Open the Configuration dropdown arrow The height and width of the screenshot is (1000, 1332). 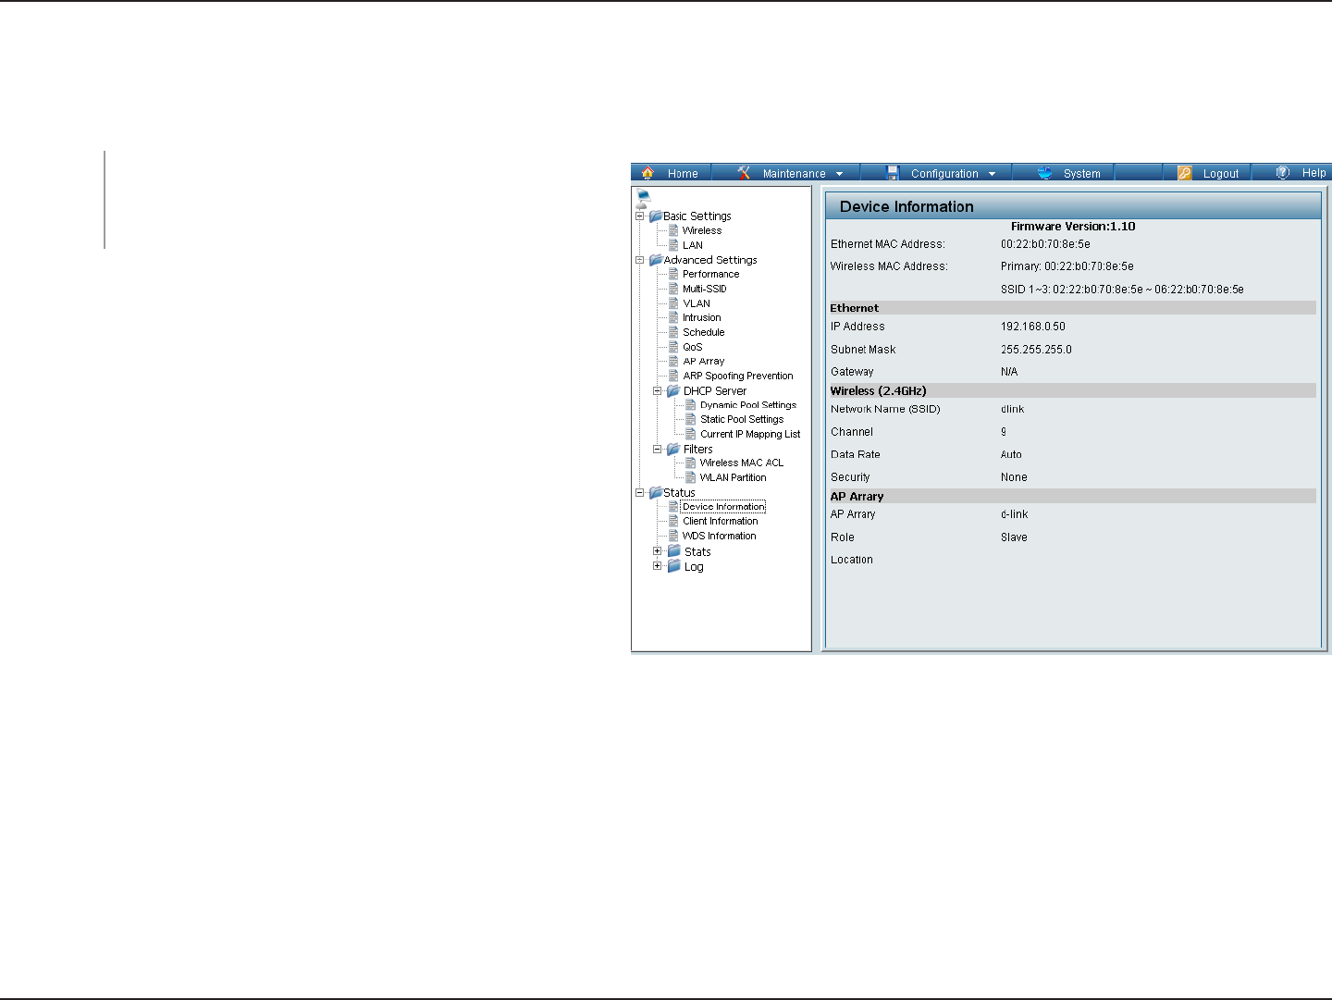[x=993, y=174]
